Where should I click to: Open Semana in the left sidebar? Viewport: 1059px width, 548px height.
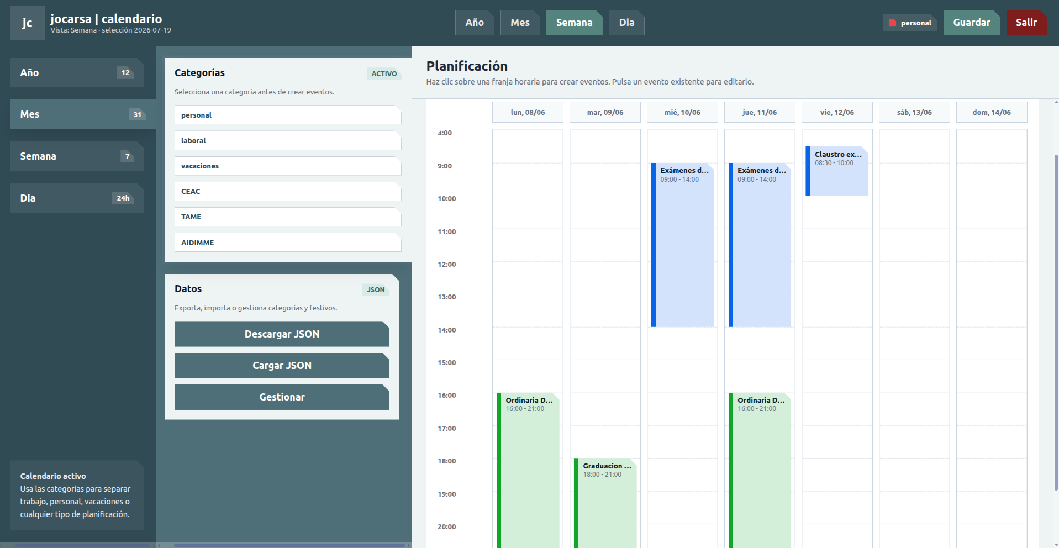pos(77,156)
